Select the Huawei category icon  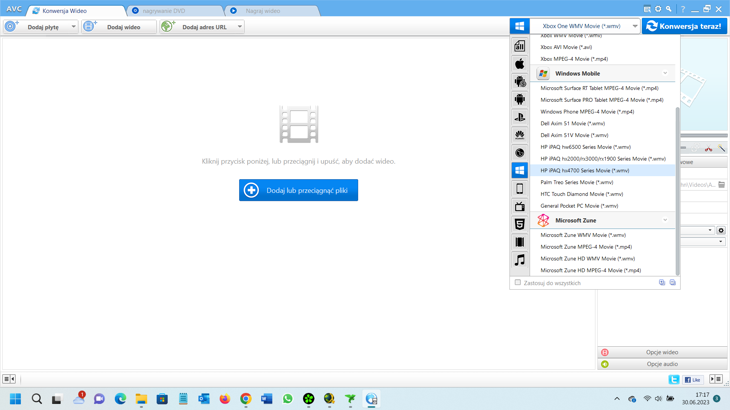[x=520, y=135]
